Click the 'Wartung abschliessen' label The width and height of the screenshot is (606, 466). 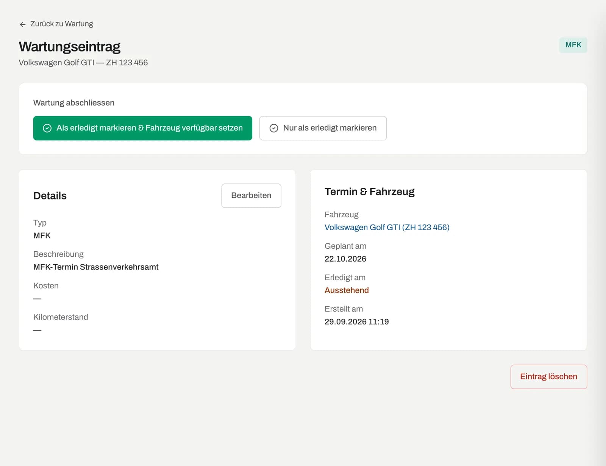point(74,103)
